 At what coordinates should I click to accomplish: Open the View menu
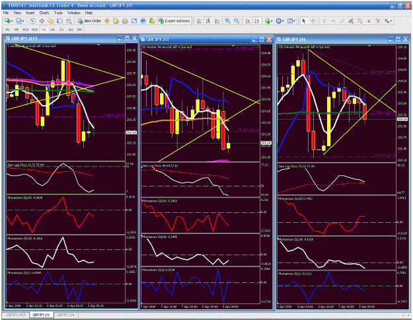pyautogui.click(x=17, y=13)
